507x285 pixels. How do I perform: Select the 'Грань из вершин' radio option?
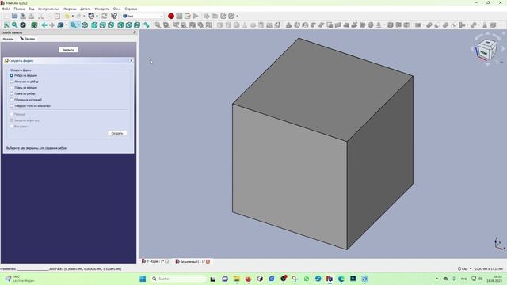pos(11,88)
